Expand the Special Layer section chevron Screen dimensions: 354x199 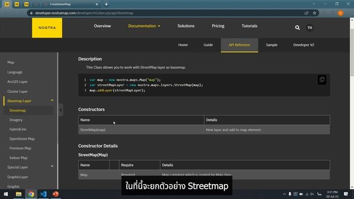52,166
